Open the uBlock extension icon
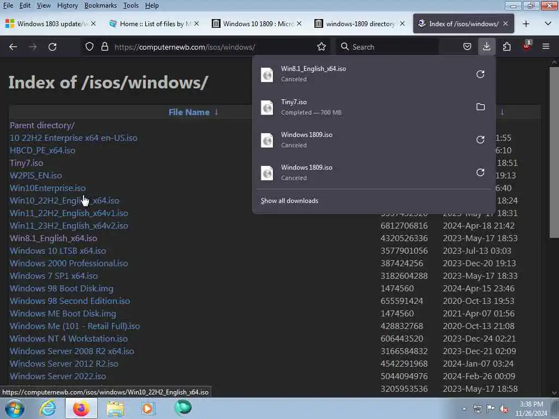Viewport: 559px width, 419px height. coord(527,47)
